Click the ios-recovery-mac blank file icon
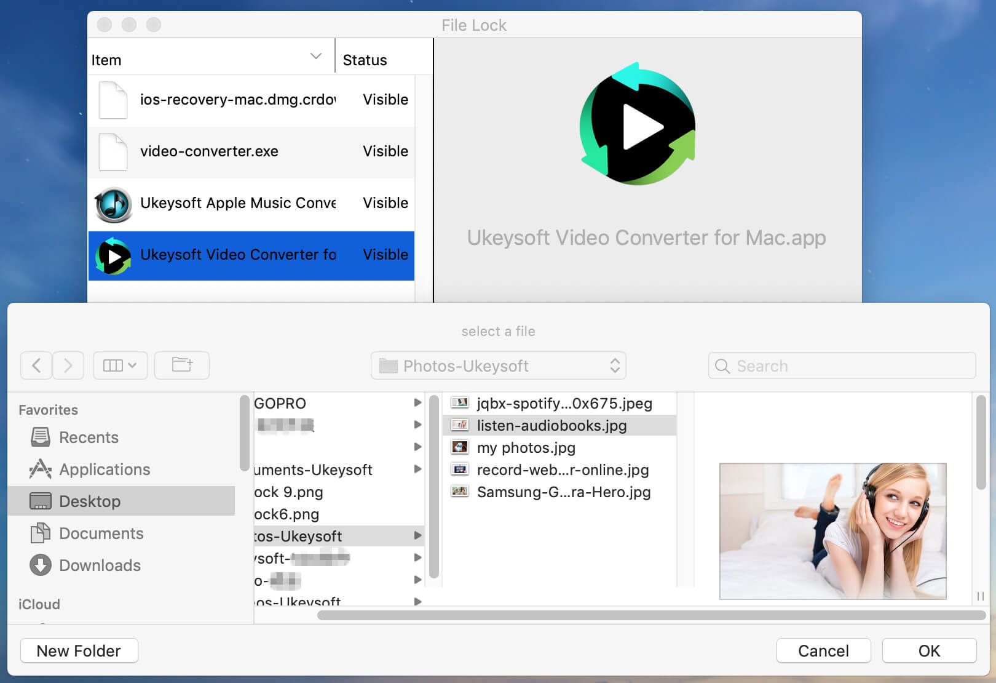Viewport: 996px width, 683px height. (113, 100)
